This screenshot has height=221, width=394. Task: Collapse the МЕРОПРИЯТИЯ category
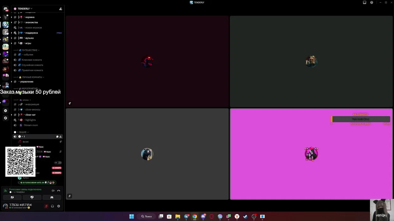point(30,88)
